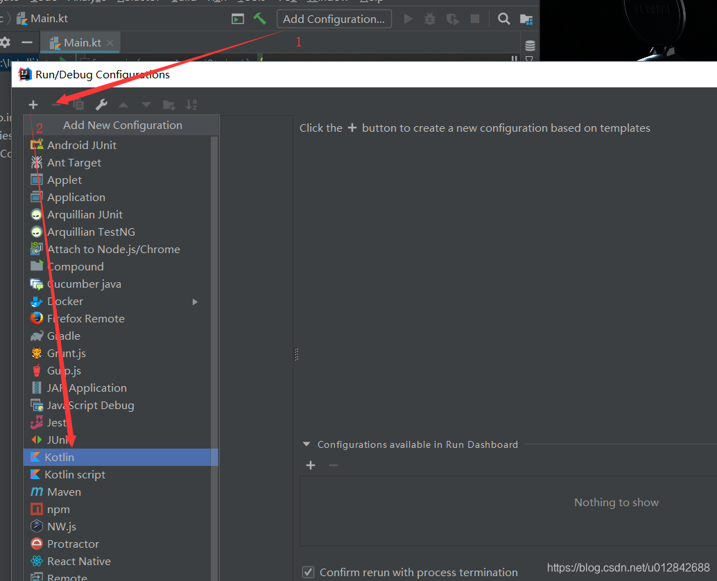Select Gradle configuration type

[118, 336]
